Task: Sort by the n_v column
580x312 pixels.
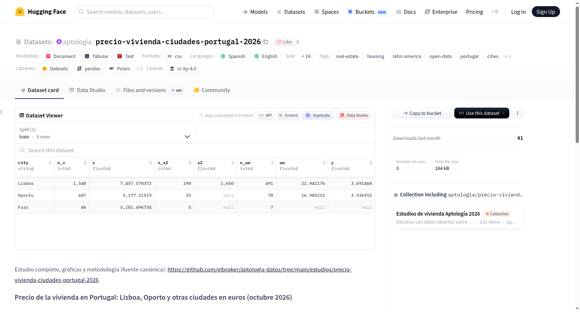Action: coord(85,163)
